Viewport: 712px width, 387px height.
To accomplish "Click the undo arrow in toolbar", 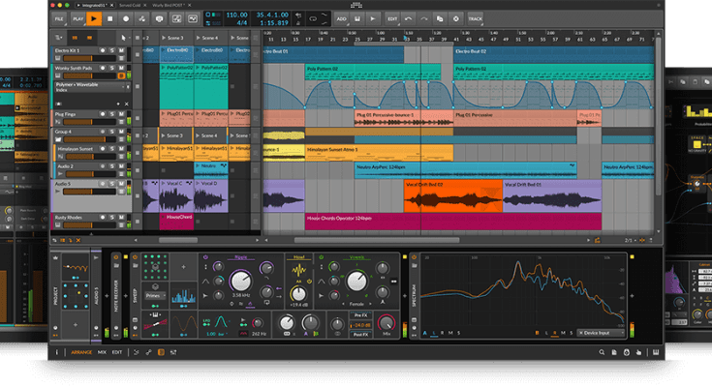I will tap(410, 17).
